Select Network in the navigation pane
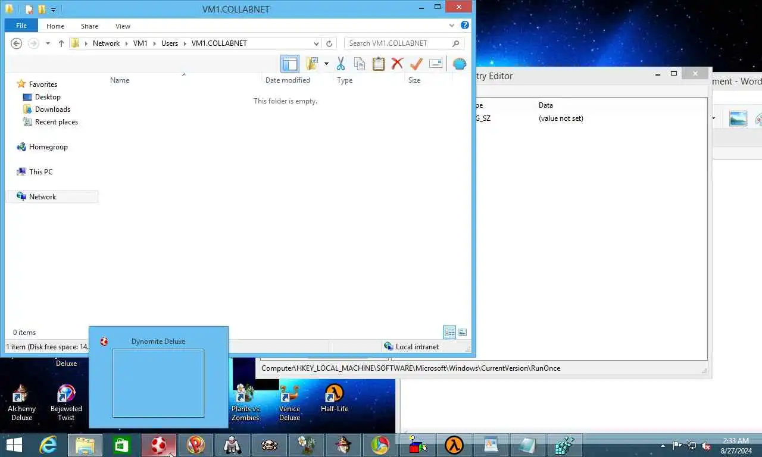The height and width of the screenshot is (457, 762). (x=42, y=196)
